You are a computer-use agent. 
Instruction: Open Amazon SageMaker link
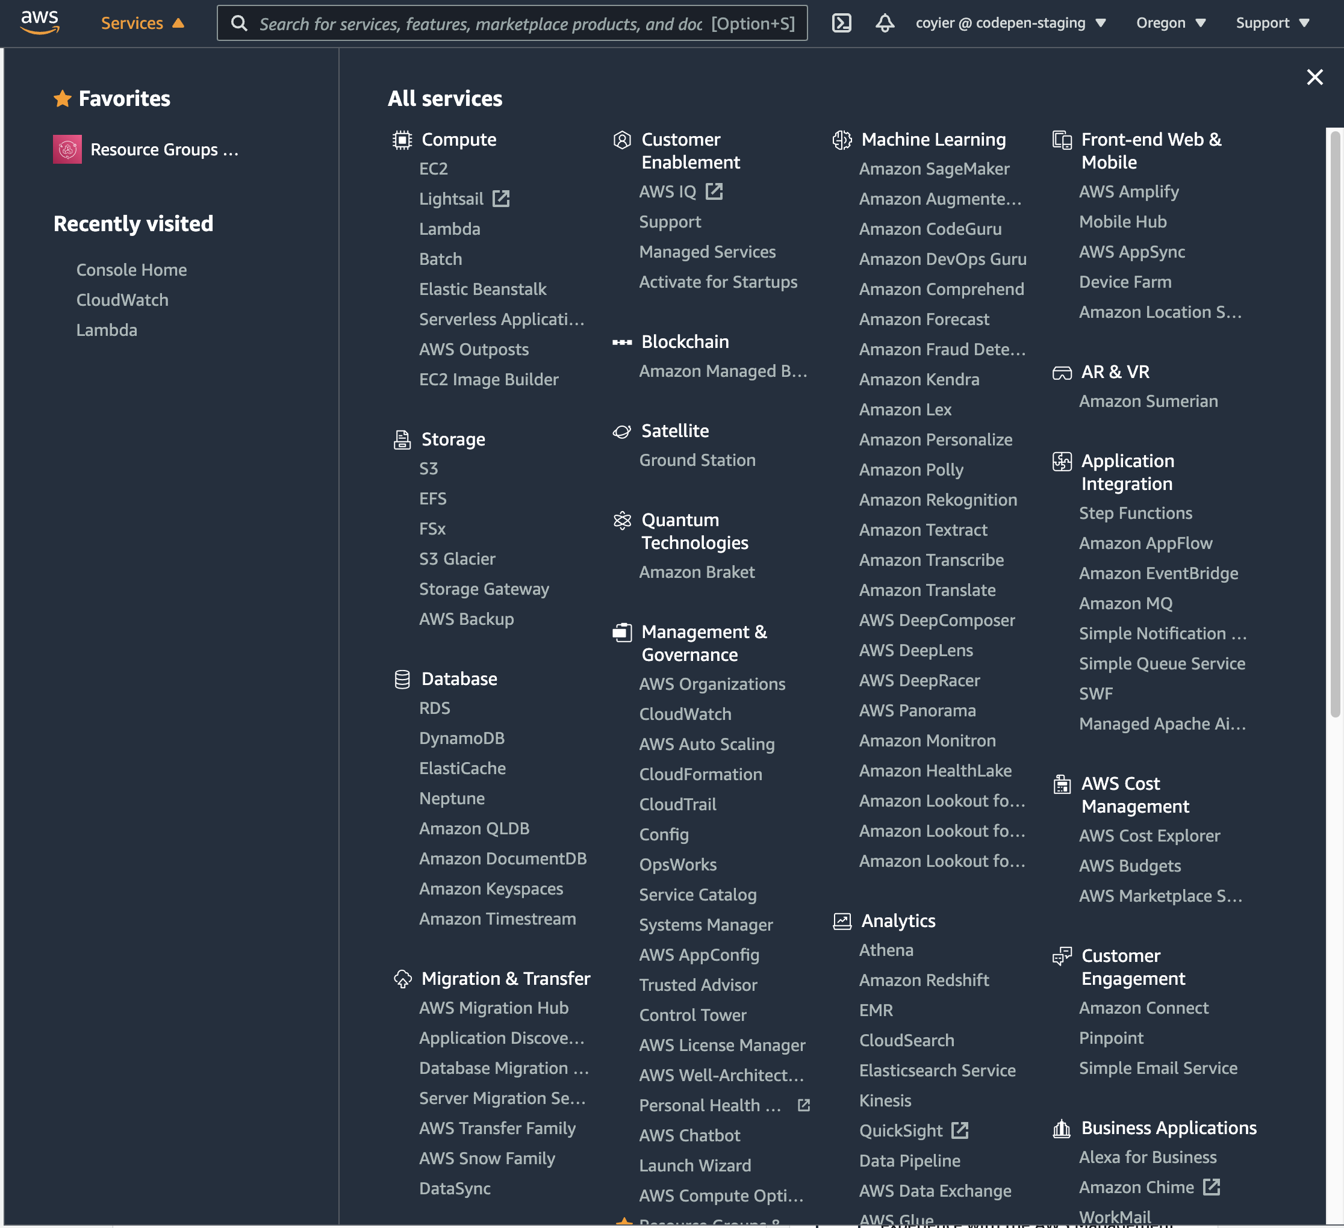pos(934,169)
